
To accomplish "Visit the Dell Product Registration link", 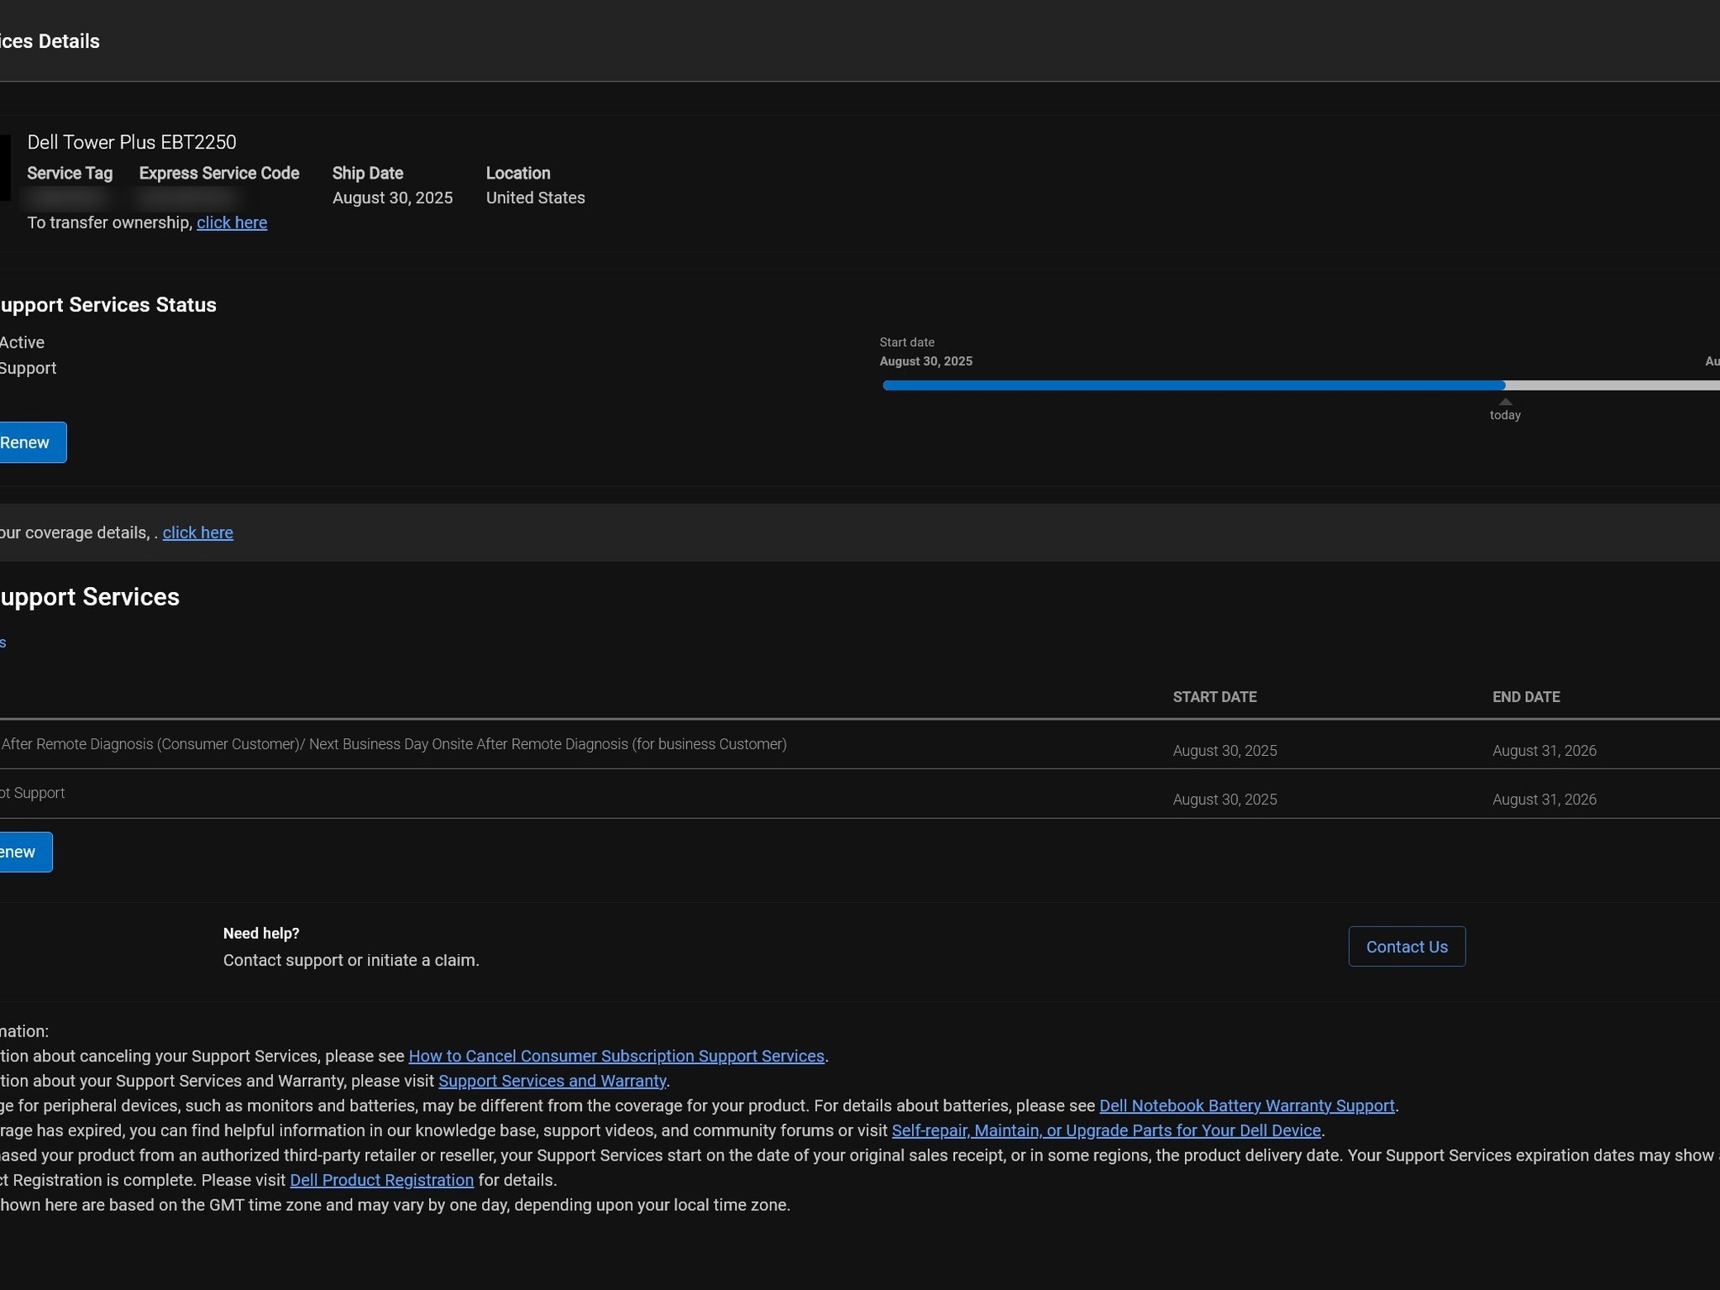I will [382, 1180].
